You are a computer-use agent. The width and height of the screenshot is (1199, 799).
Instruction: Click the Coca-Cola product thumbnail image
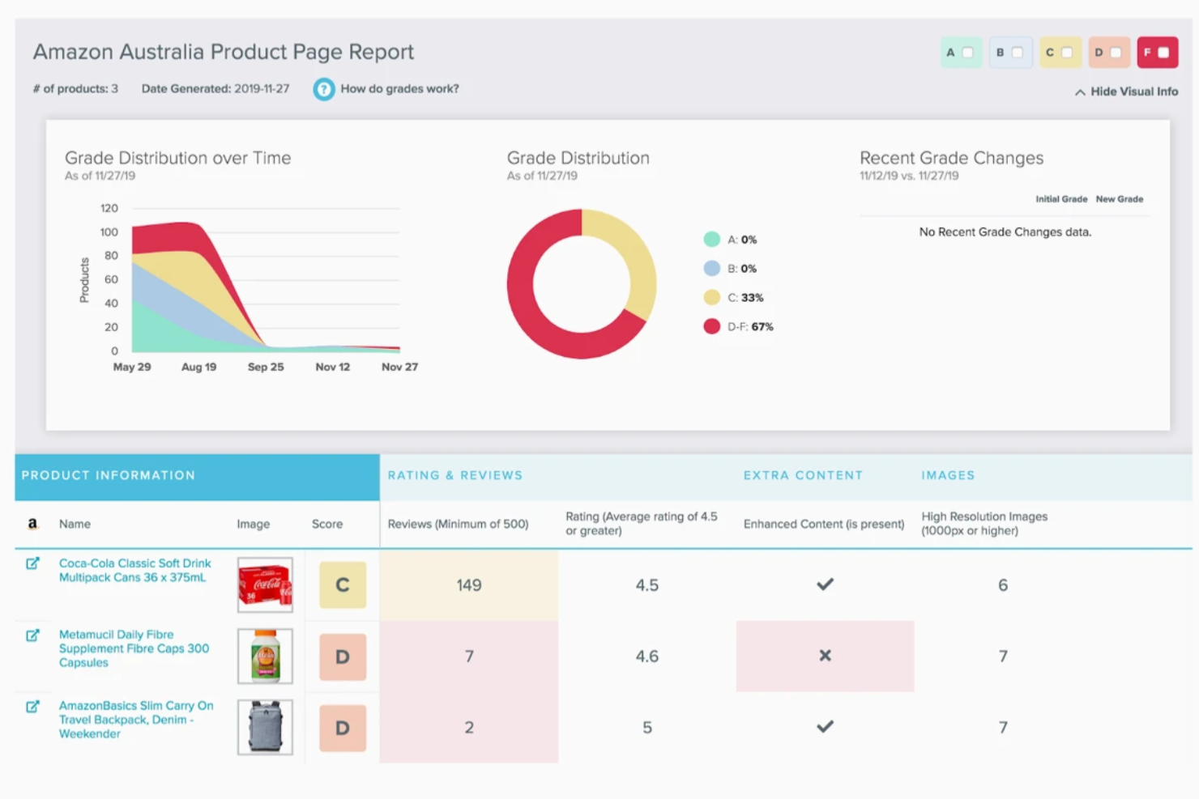pos(264,584)
